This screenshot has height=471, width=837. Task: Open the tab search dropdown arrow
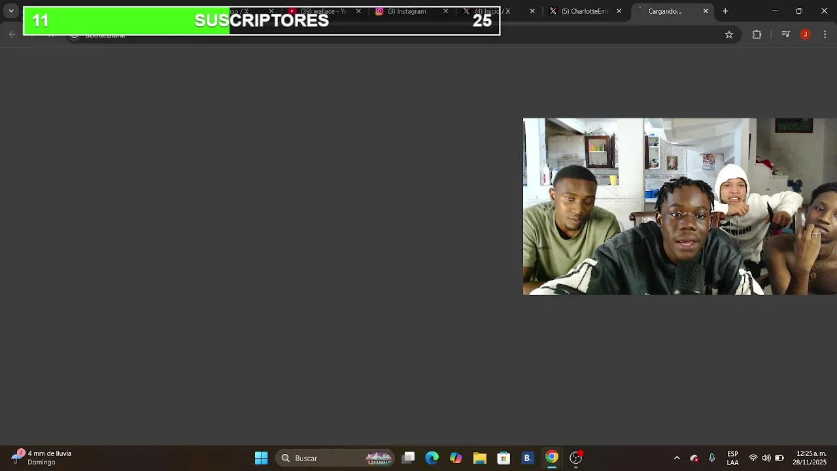click(x=11, y=11)
